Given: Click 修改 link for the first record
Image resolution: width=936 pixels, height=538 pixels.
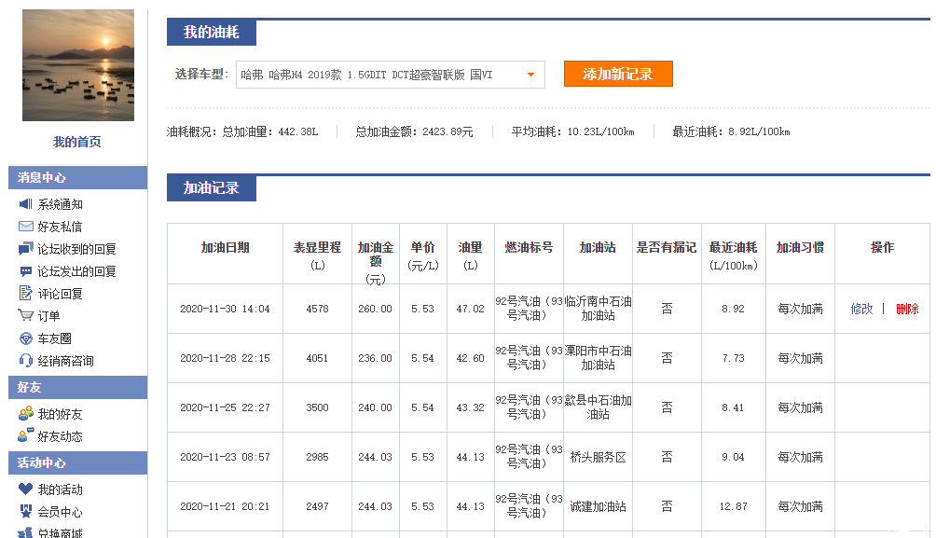Looking at the screenshot, I should click(x=861, y=309).
